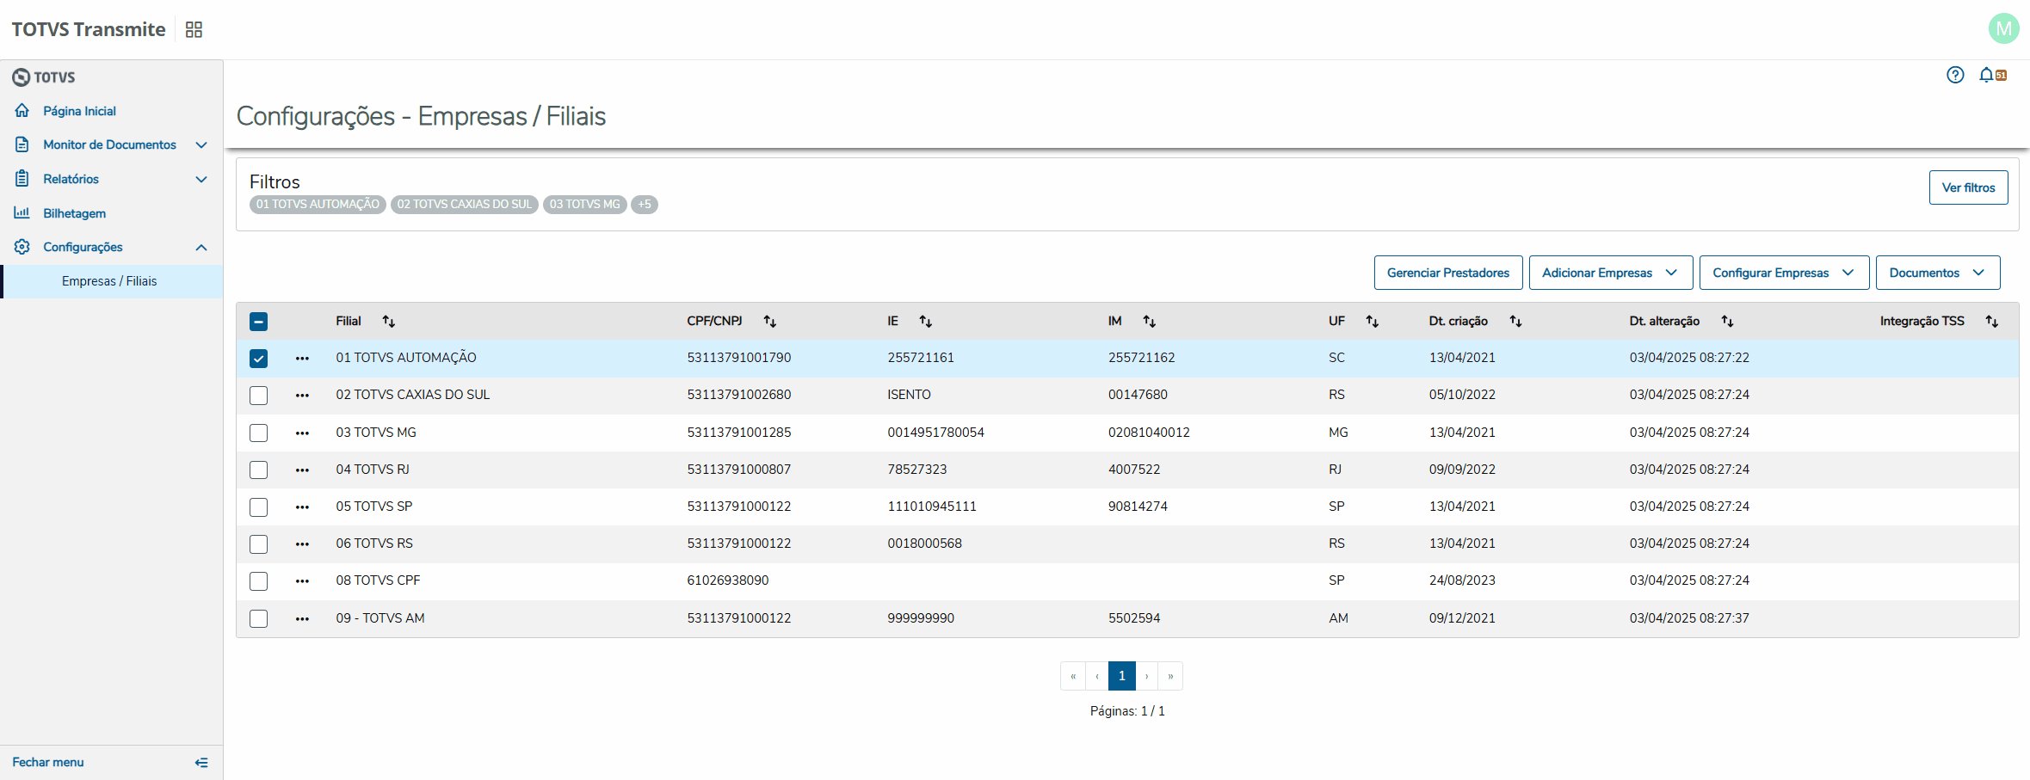Image resolution: width=2030 pixels, height=780 pixels.
Task: Open the apps grid icon beside TOTVS Transmite
Action: (x=194, y=29)
